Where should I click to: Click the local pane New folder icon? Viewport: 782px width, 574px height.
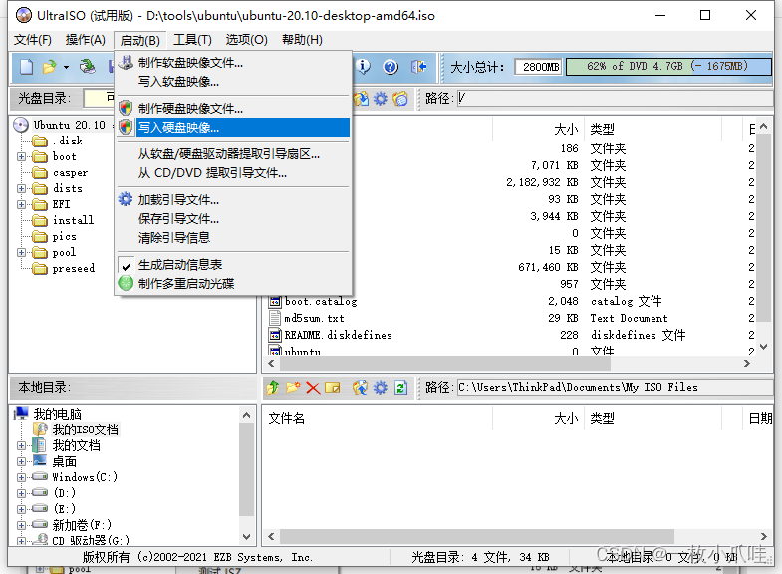pyautogui.click(x=293, y=387)
